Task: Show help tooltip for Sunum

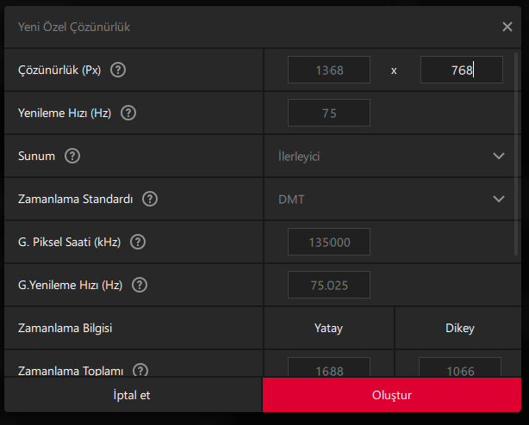Action: (x=72, y=156)
